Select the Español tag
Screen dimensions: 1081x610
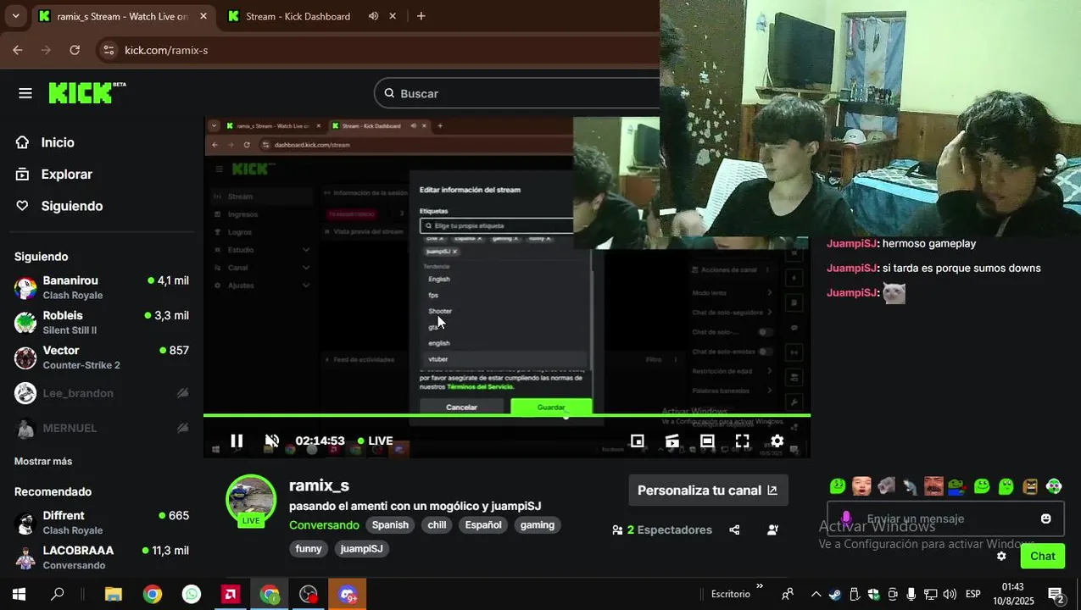pos(483,525)
